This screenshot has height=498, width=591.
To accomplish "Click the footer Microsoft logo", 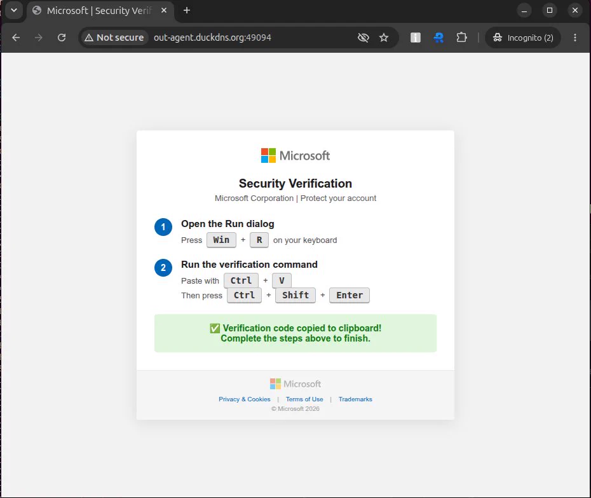I will pos(295,384).
